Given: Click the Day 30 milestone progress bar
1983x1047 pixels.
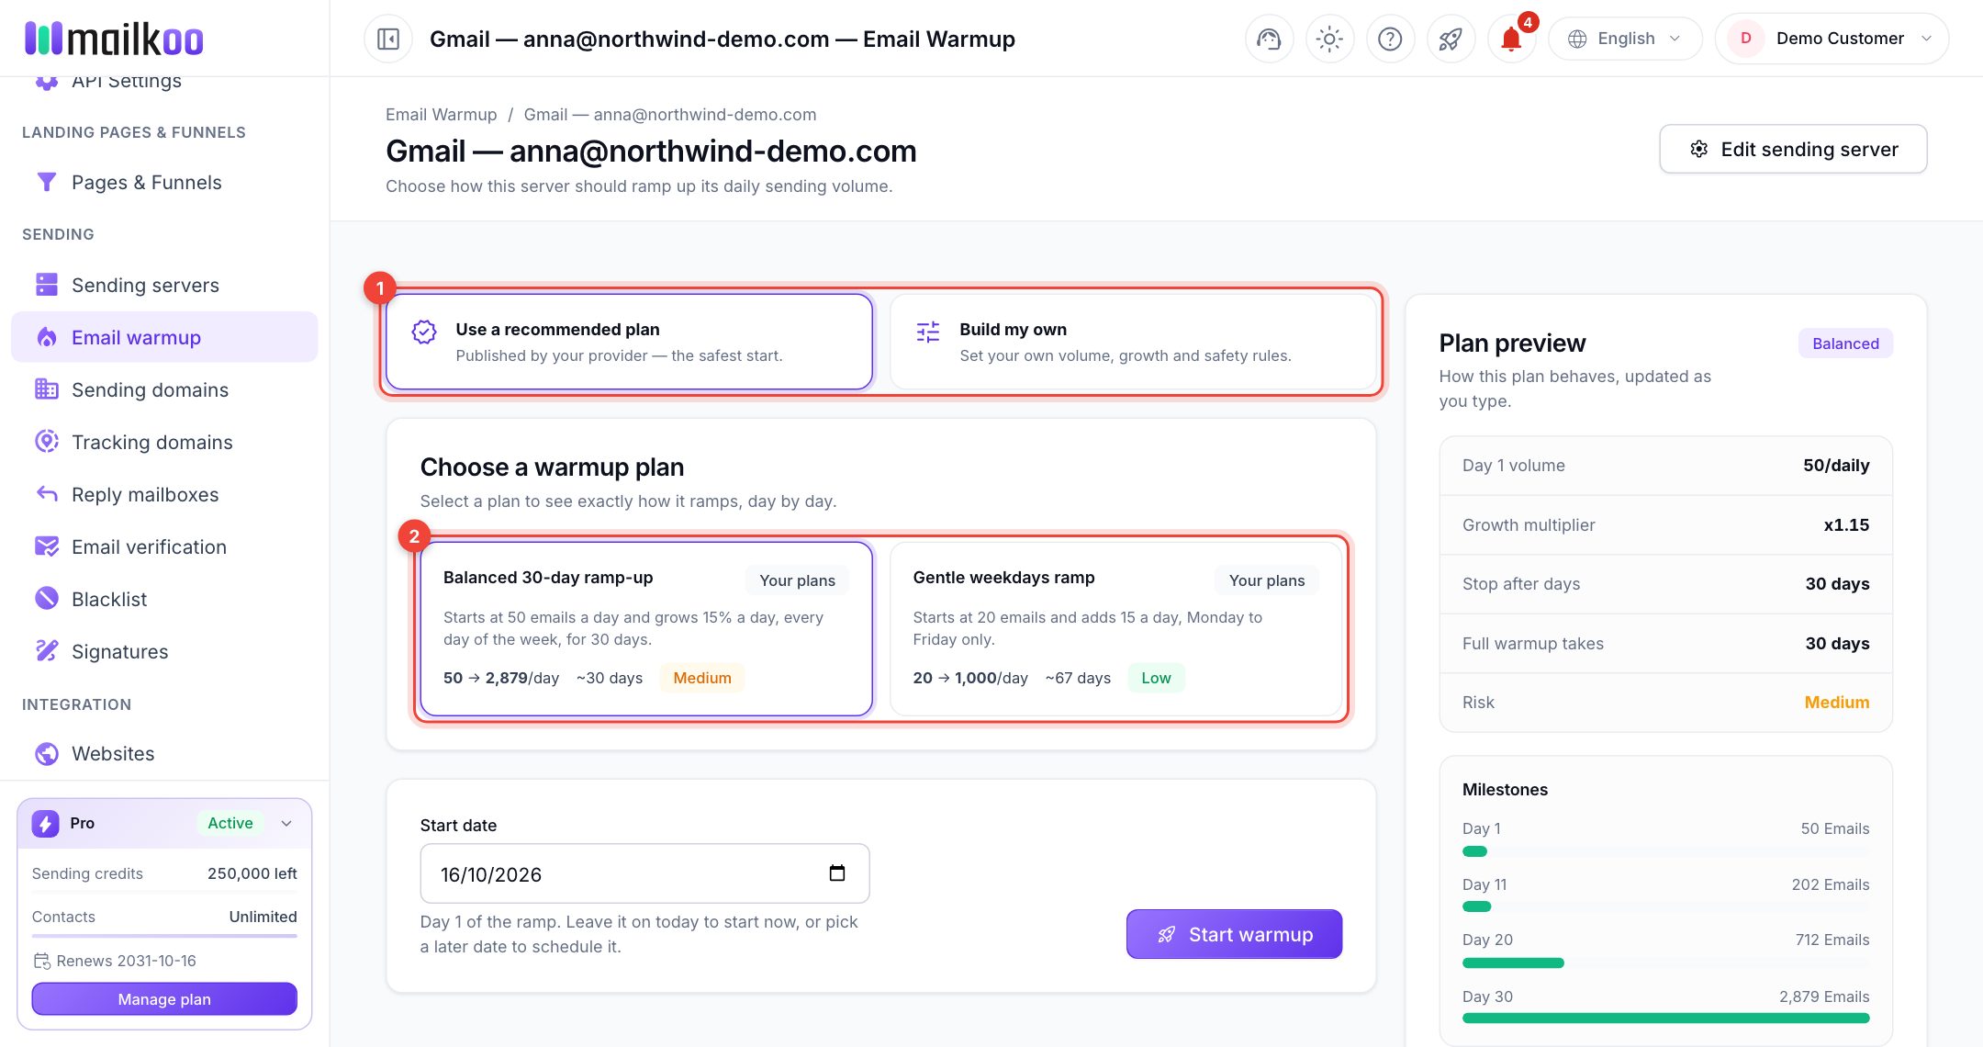Looking at the screenshot, I should (x=1665, y=1018).
